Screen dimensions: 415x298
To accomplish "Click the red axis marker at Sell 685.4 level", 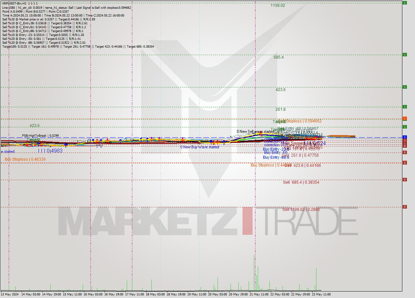I will 405,179.
